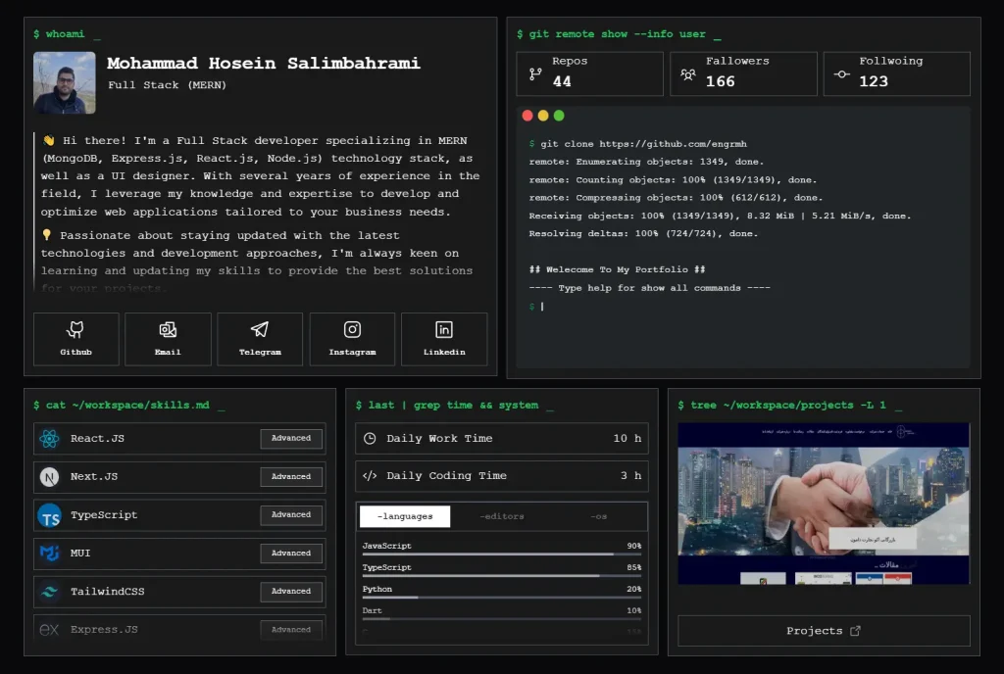Screen dimensions: 1004x674
Task: Click the TypeScript TS icon
Action: tap(50, 515)
